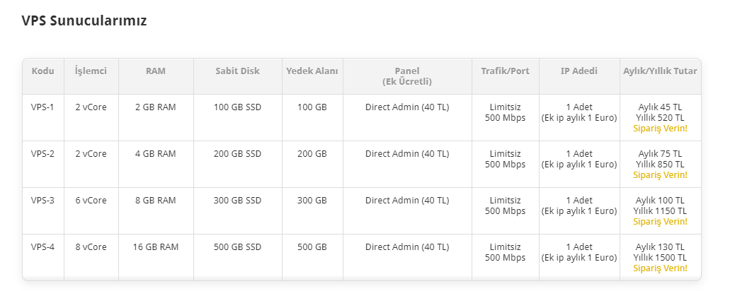The width and height of the screenshot is (735, 291).
Task: Click the Trafik/Port column header
Action: coord(505,71)
